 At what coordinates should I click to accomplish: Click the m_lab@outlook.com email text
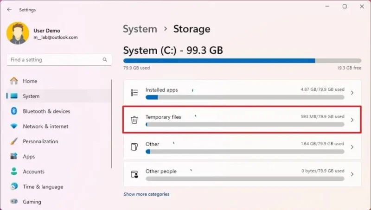(x=56, y=38)
